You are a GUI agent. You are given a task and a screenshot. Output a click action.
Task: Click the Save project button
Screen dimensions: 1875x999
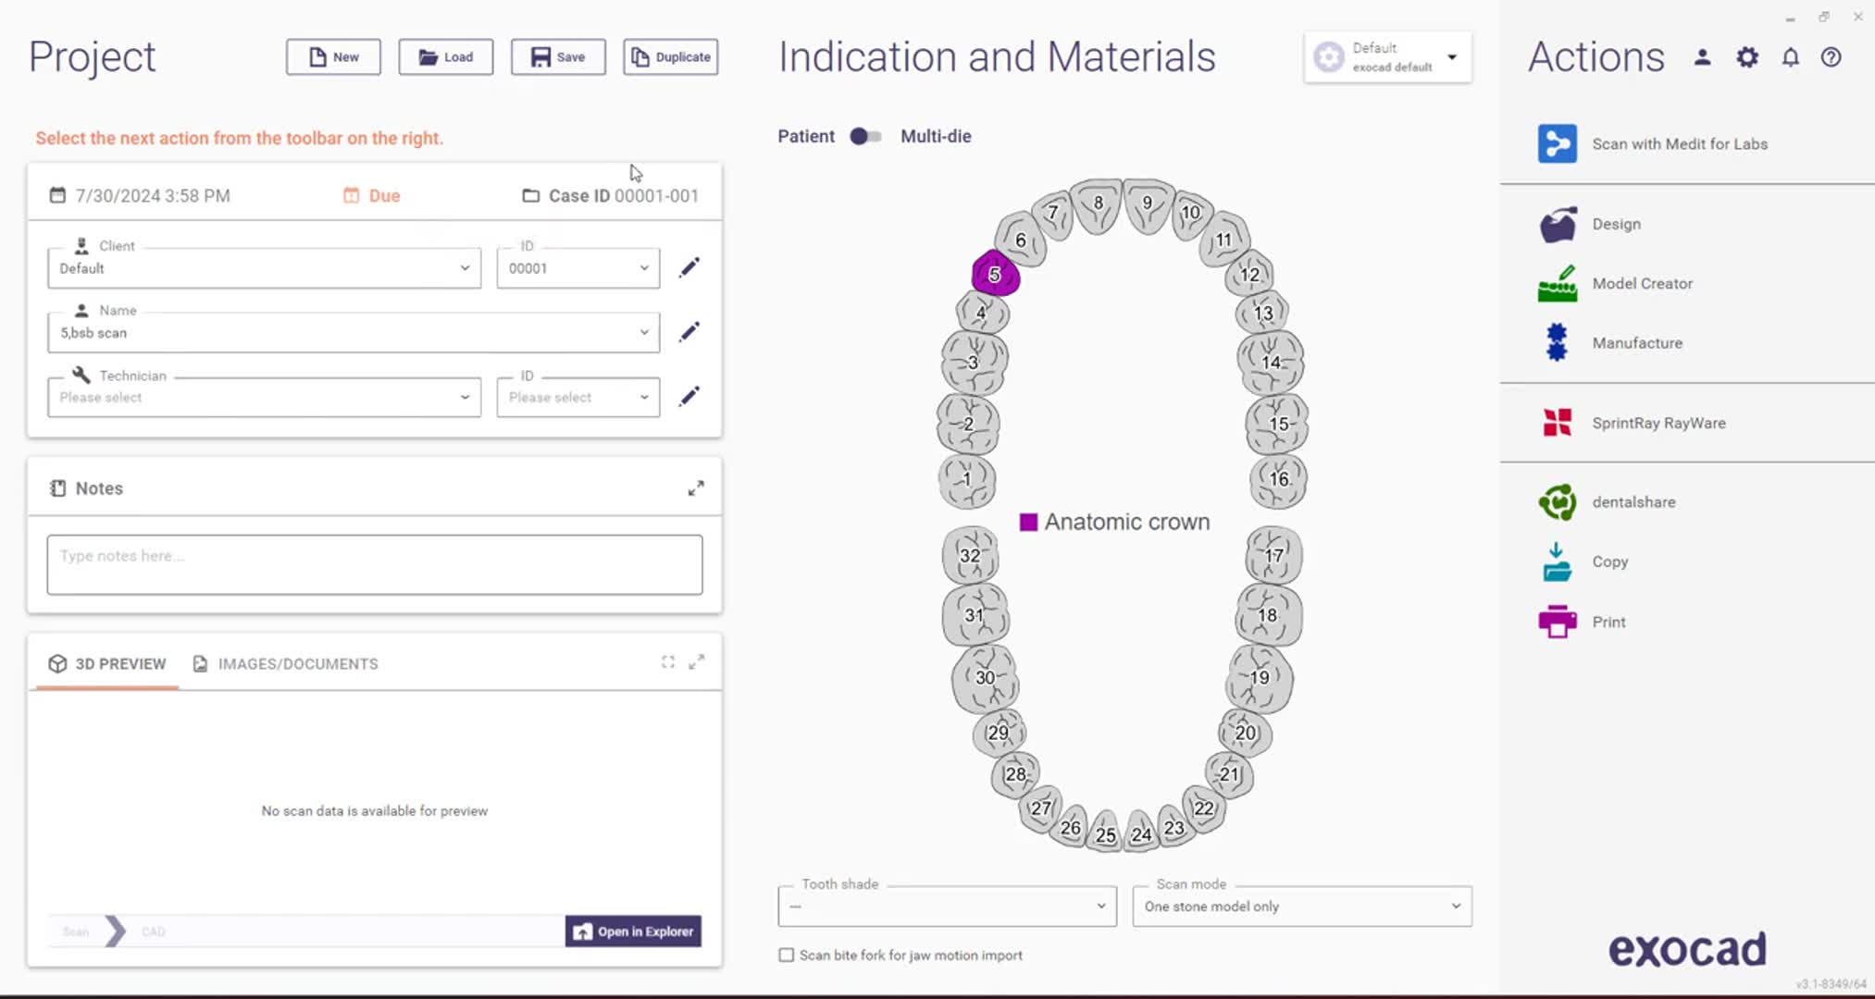tap(558, 56)
